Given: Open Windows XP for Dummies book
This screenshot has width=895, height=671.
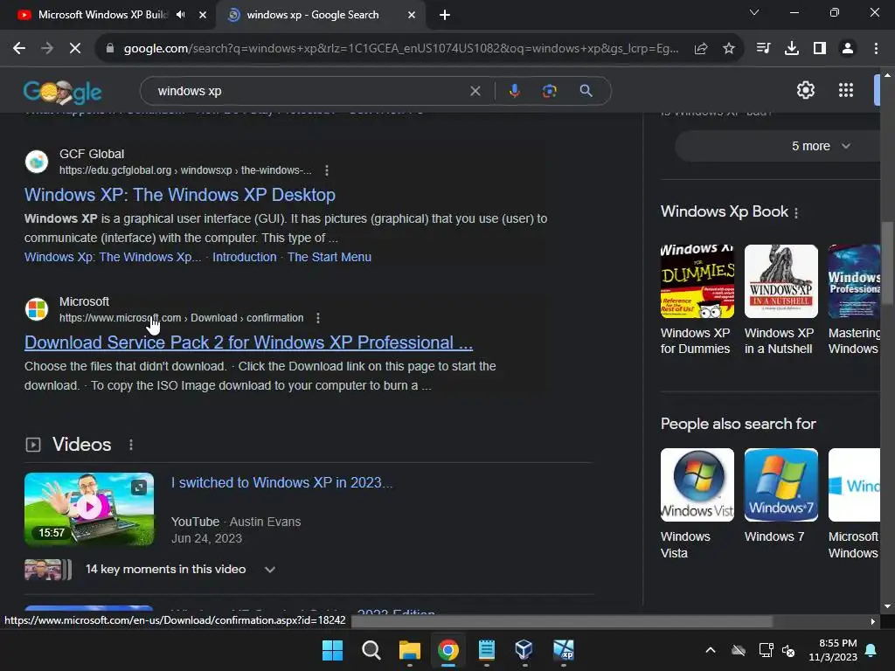Looking at the screenshot, I should tap(697, 301).
